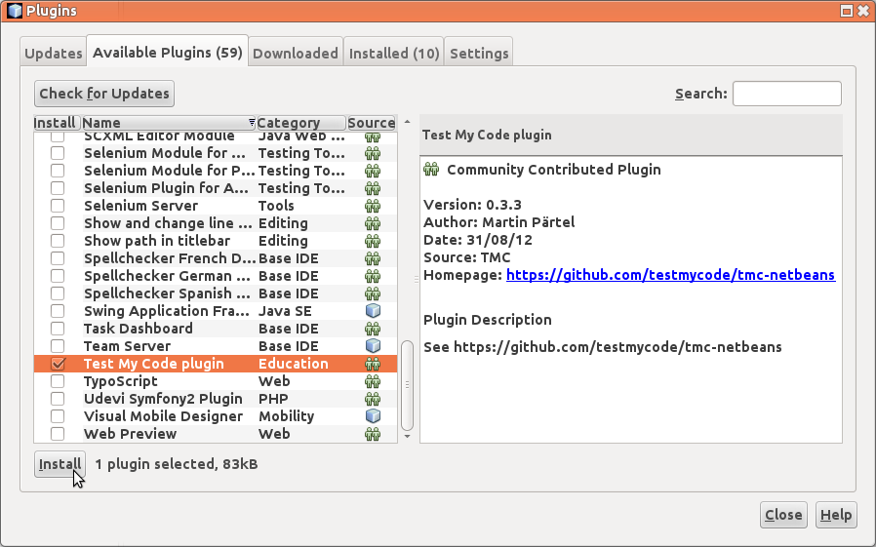The image size is (876, 547).
Task: Uncheck the Test My Code plugin checkbox
Action: (x=58, y=364)
